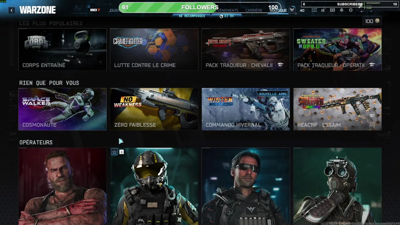This screenshot has width=400, height=225.
Task: Open Pack Traqueur Opération Sweater Ops bundle
Action: (337, 49)
